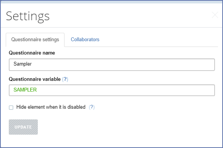Click the Questionnaire variable field containing SAMPLER
The height and width of the screenshot is (148, 223).
112,90
